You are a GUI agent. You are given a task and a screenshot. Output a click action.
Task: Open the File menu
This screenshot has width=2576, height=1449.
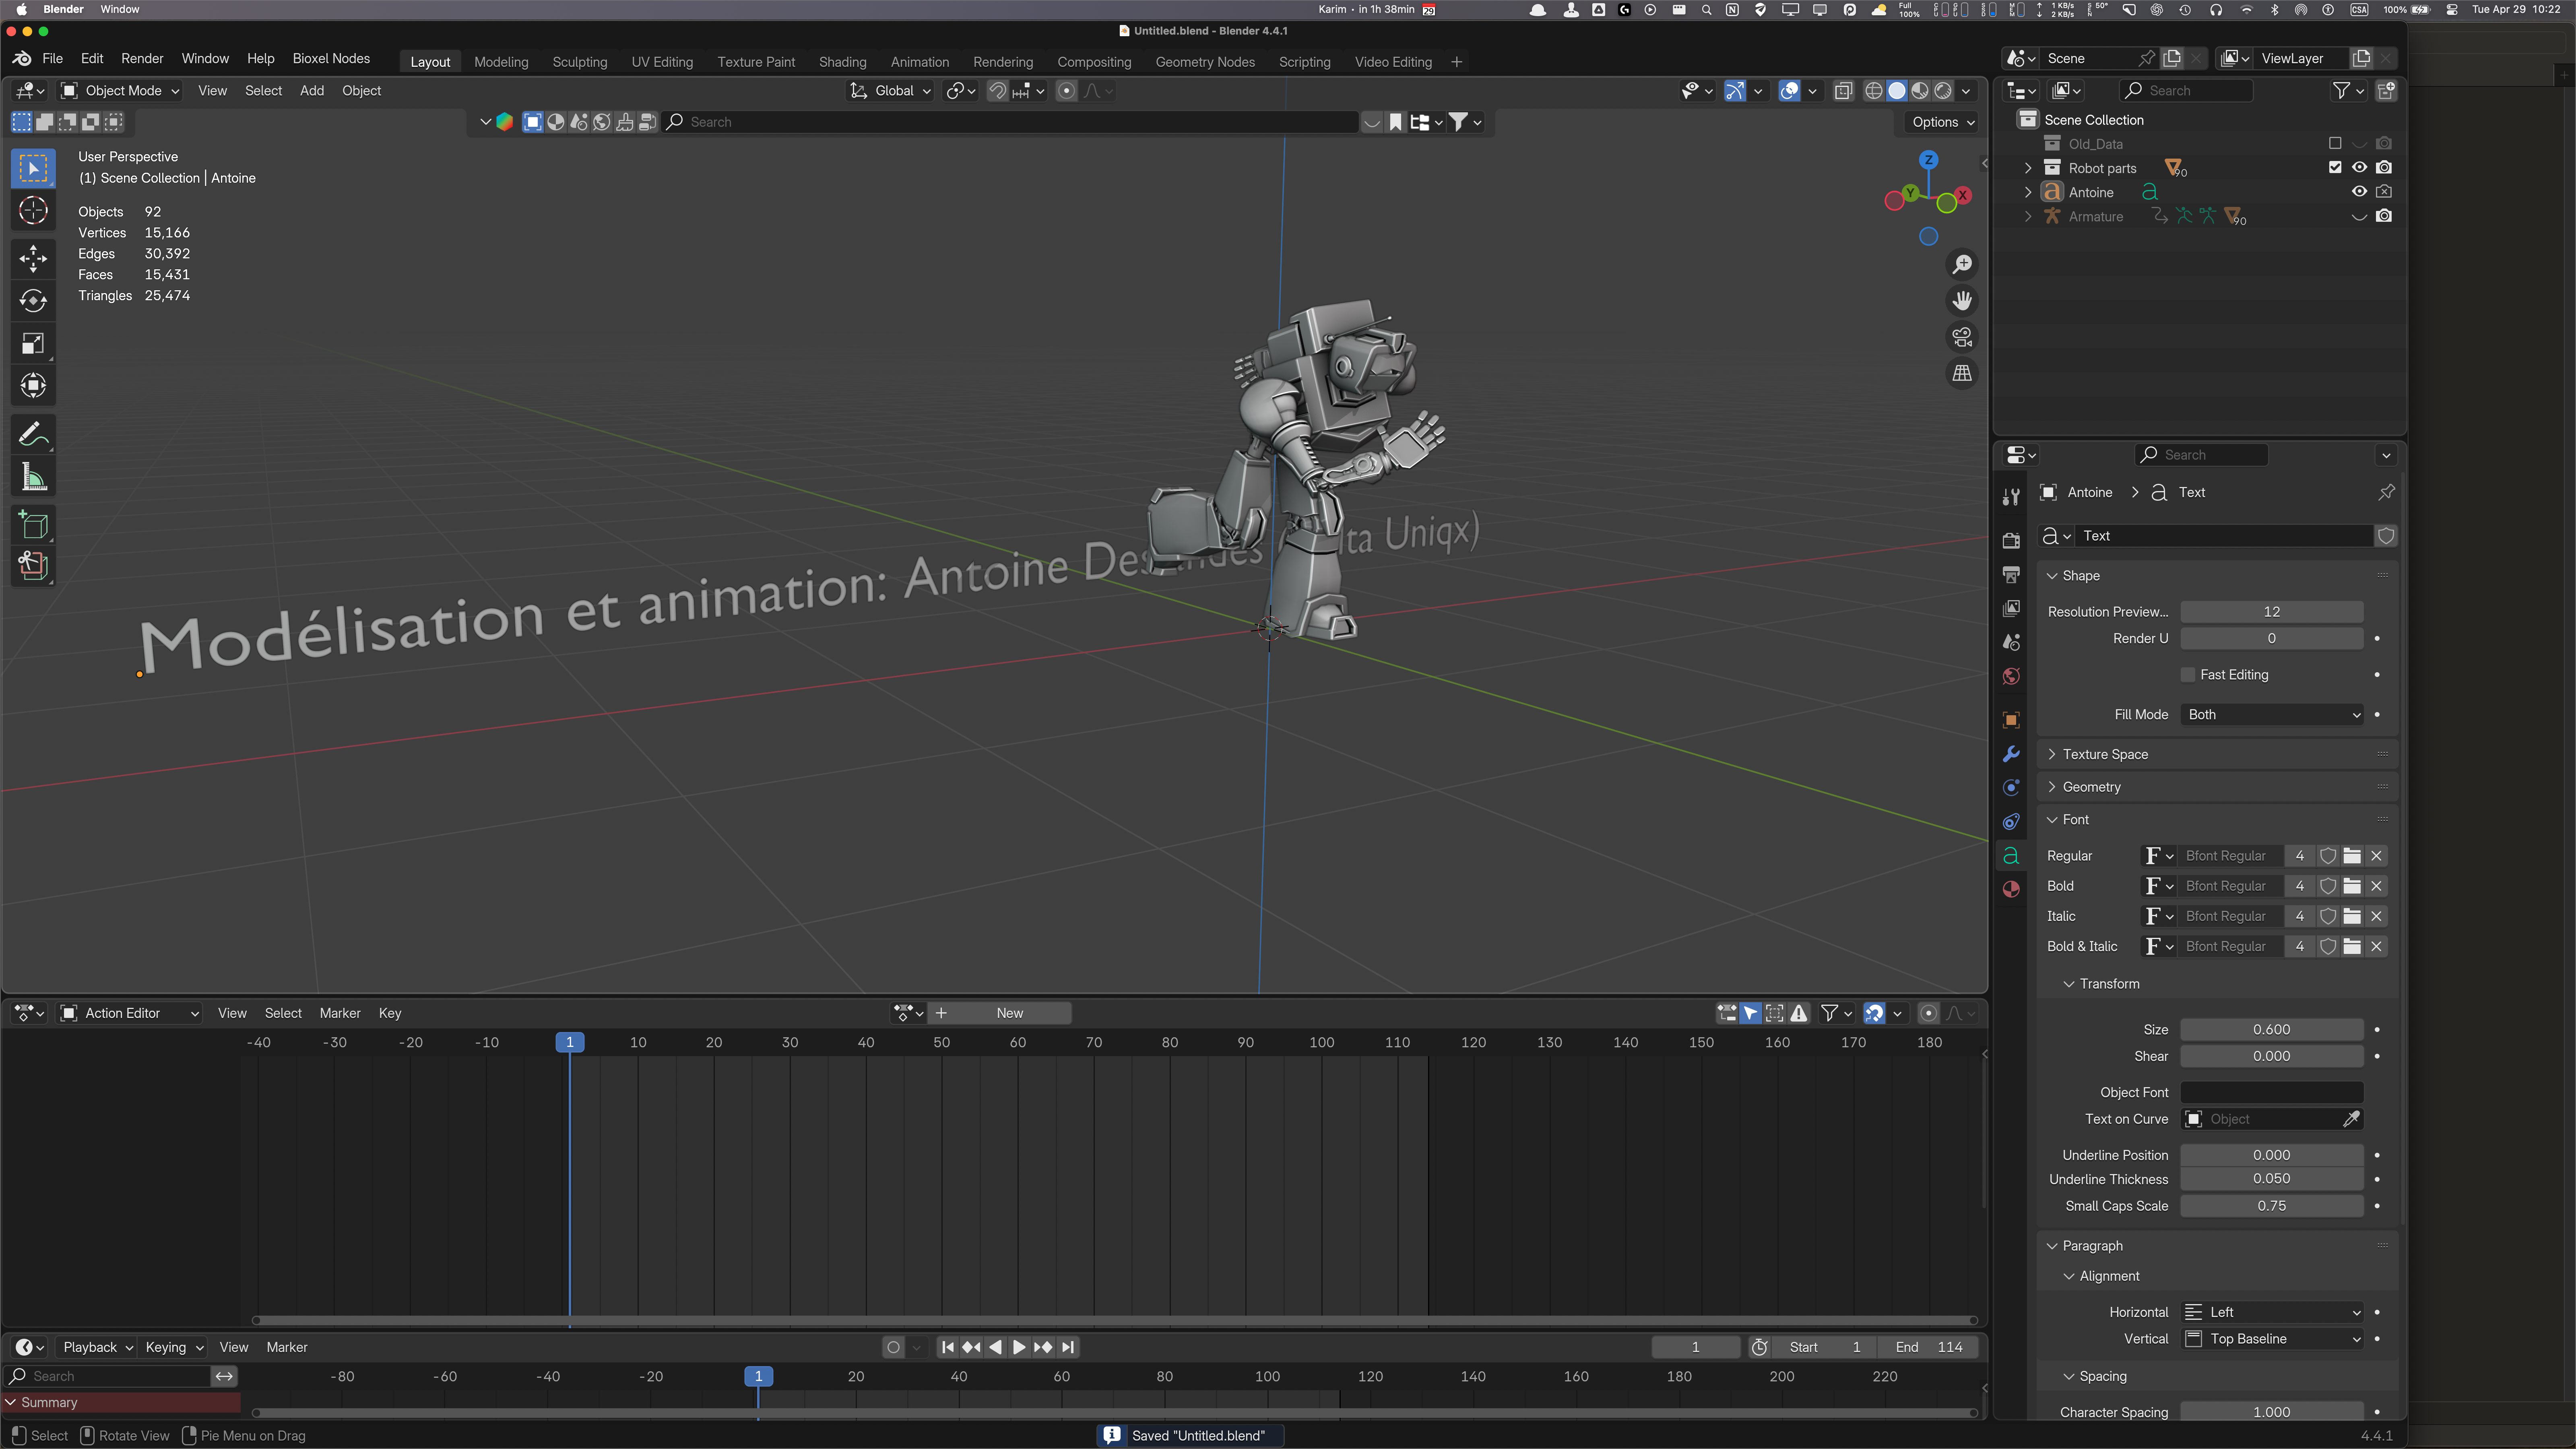tap(53, 59)
